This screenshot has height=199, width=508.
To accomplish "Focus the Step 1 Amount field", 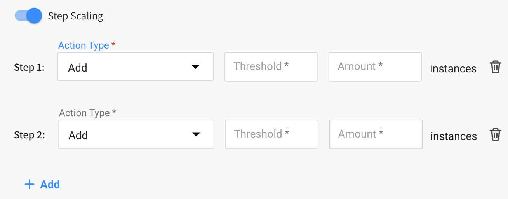I will [x=375, y=67].
